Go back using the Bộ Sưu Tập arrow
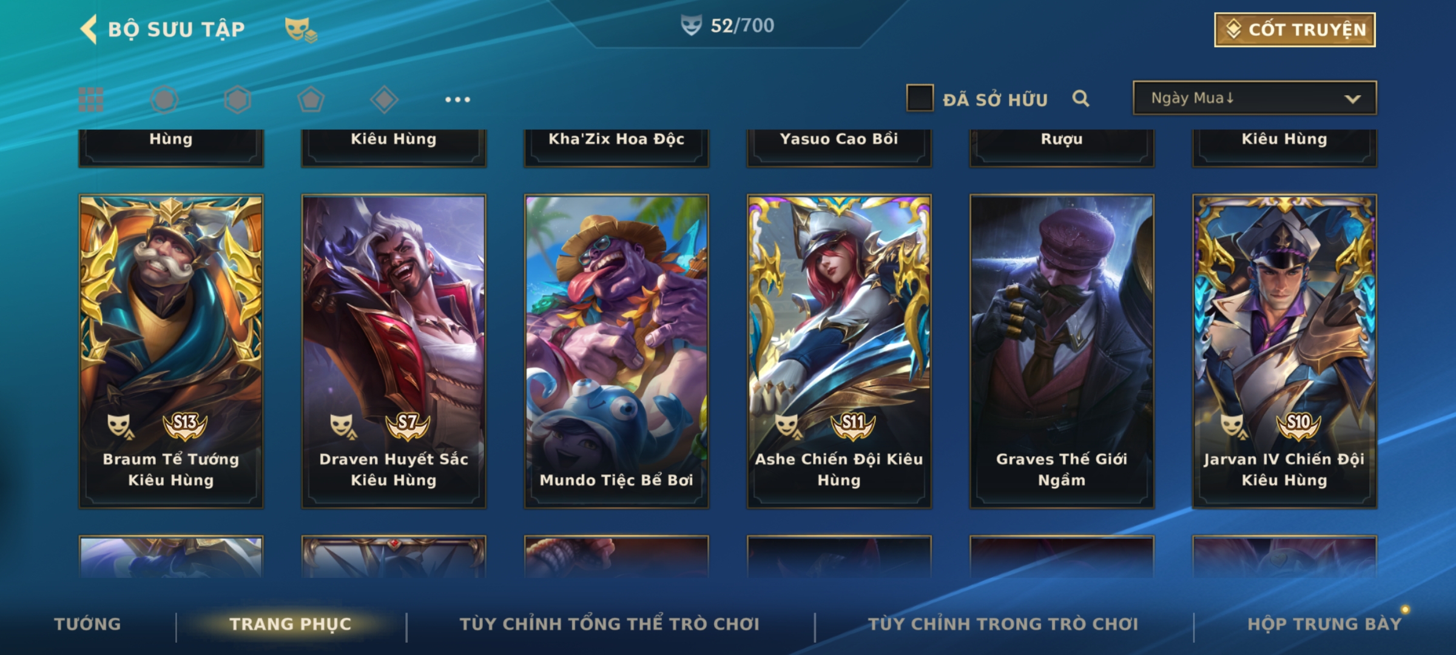 point(89,29)
